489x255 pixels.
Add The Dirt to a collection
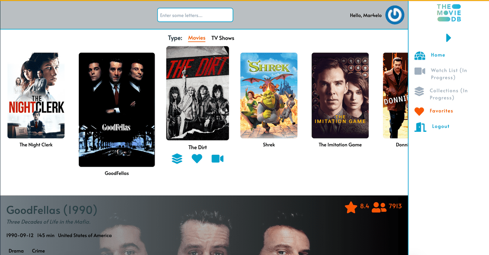(x=177, y=159)
